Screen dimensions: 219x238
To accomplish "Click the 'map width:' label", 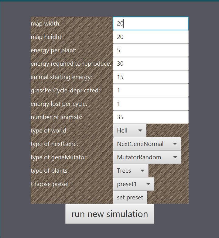I will tap(46, 23).
